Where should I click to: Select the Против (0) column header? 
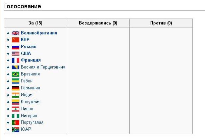pos(161,23)
